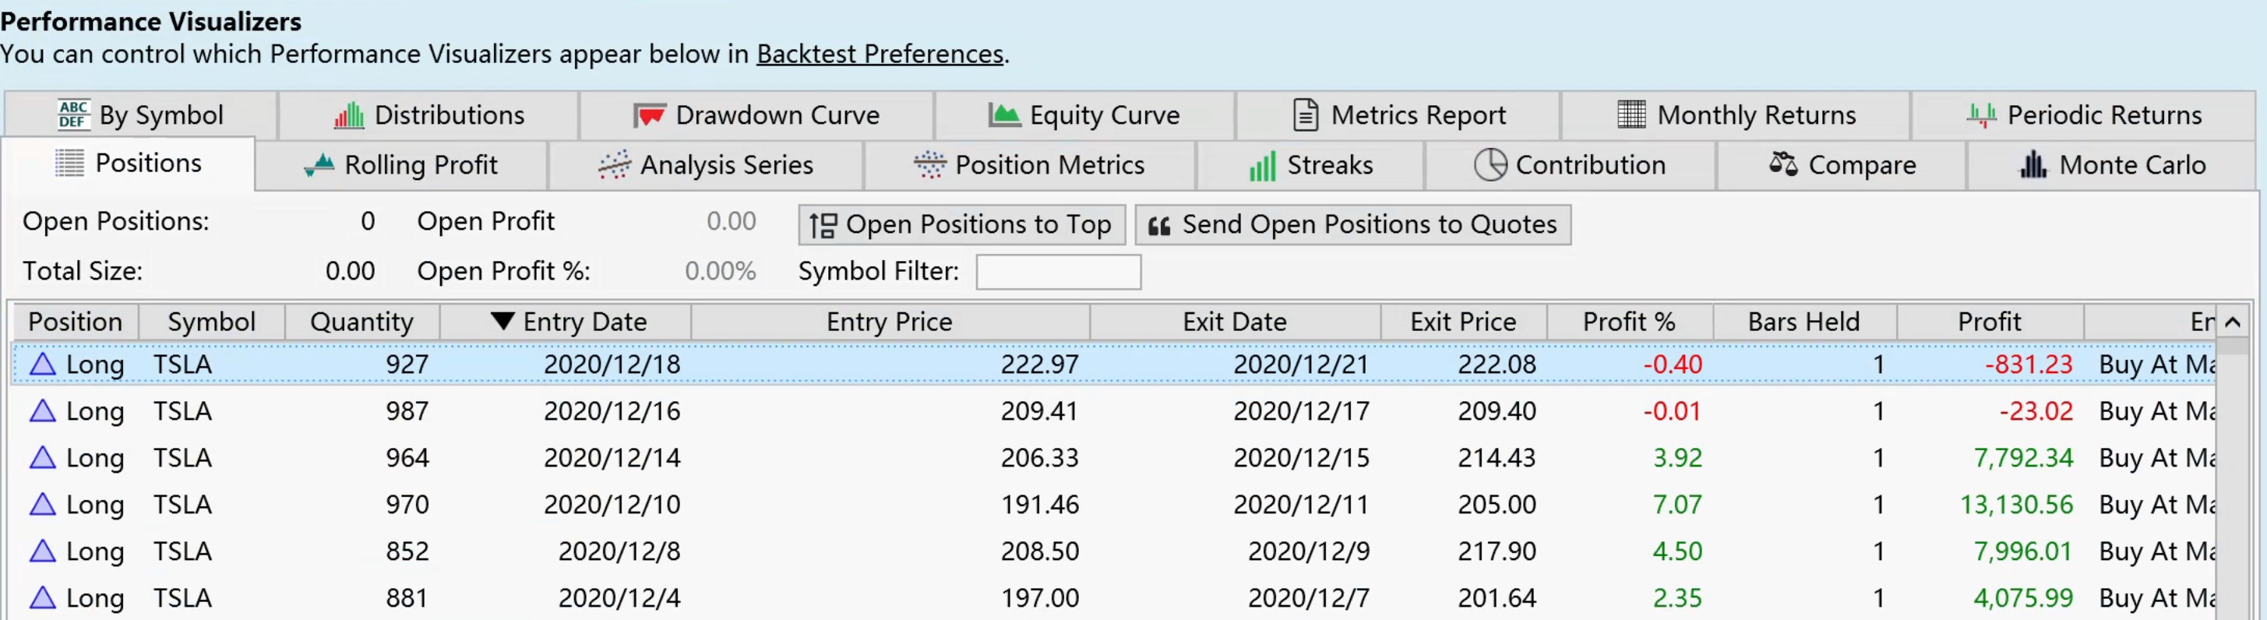Sort by the Profit % column header
Screen dimensions: 2267x620
point(1628,322)
